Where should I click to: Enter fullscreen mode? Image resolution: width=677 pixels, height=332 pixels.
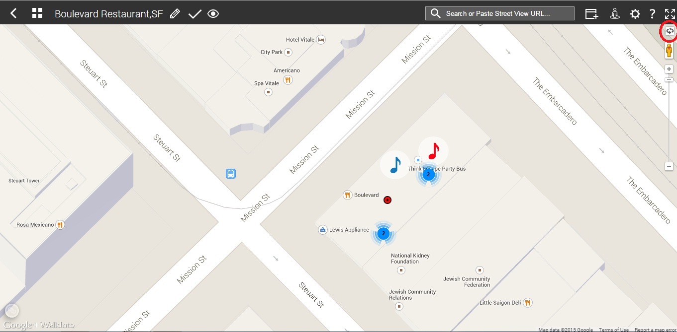[x=670, y=13]
